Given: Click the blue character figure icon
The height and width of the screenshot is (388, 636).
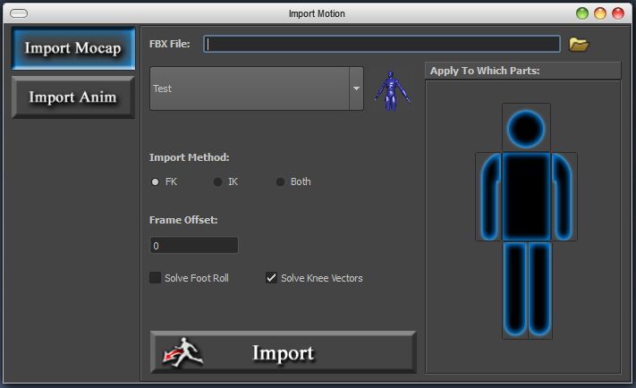Looking at the screenshot, I should 392,91.
